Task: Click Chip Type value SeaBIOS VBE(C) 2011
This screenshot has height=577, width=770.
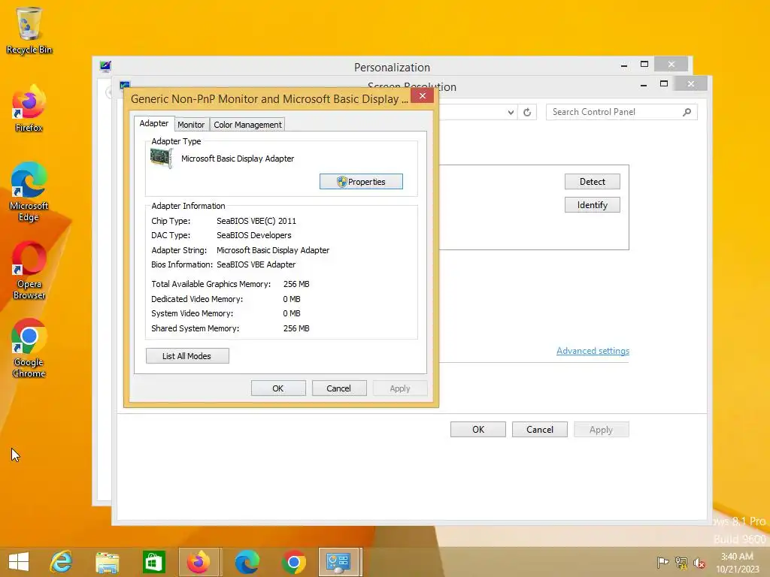Action: 256,221
